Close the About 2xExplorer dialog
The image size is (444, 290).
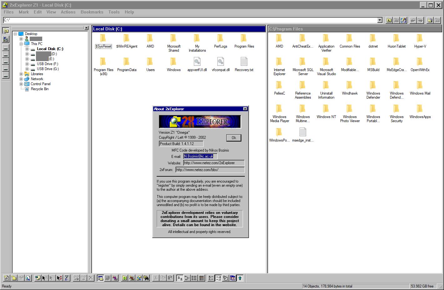tap(245, 109)
